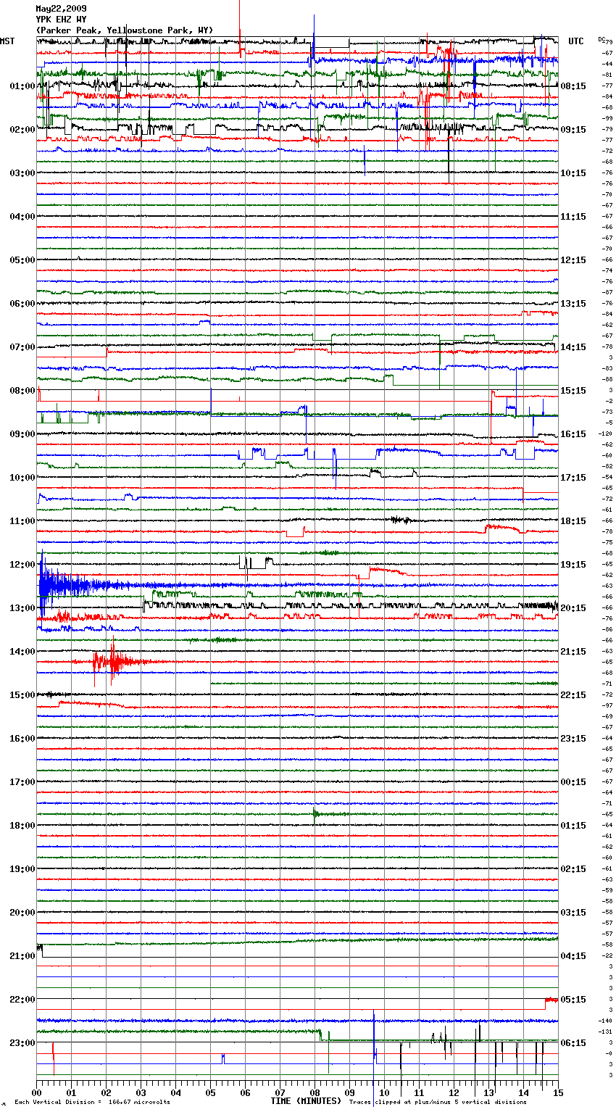Click the 00:15 UTC time label
Viewport: 616px width, 1112px height.
coord(573,782)
